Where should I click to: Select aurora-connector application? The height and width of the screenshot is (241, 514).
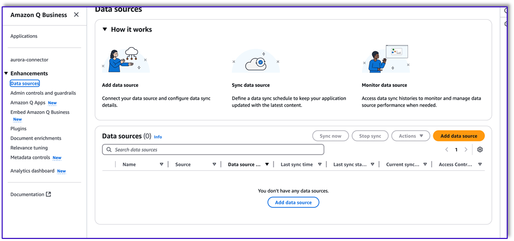pyautogui.click(x=29, y=59)
